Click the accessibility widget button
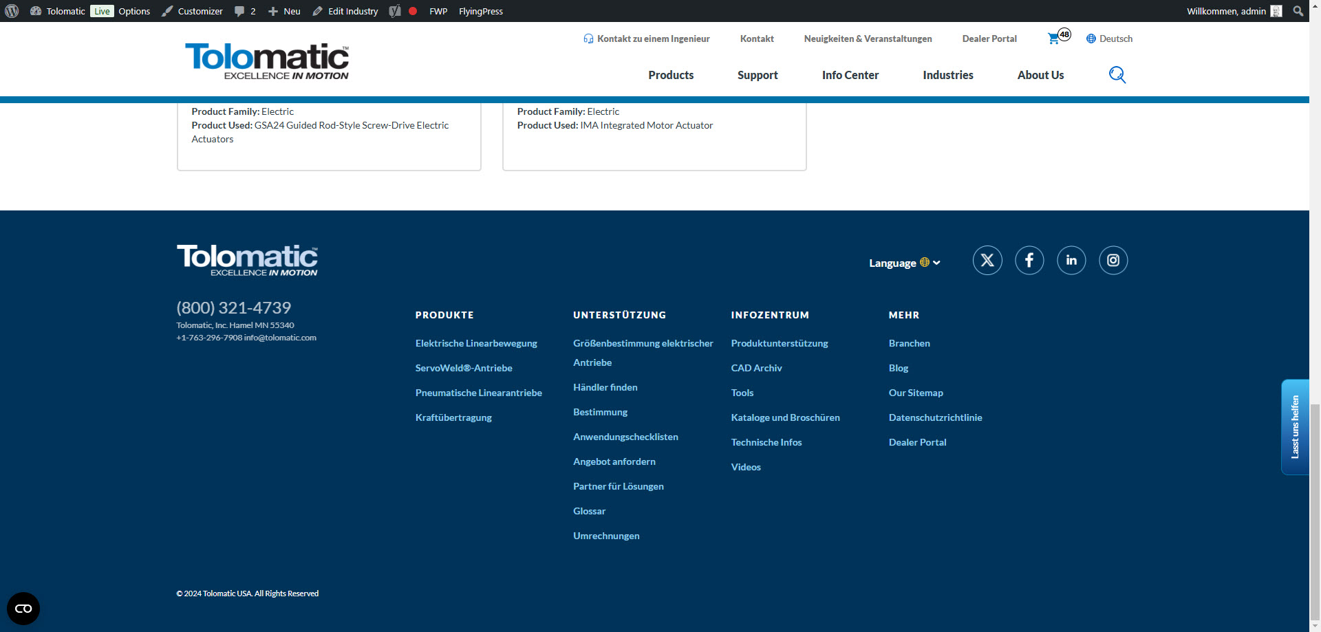 click(x=23, y=609)
